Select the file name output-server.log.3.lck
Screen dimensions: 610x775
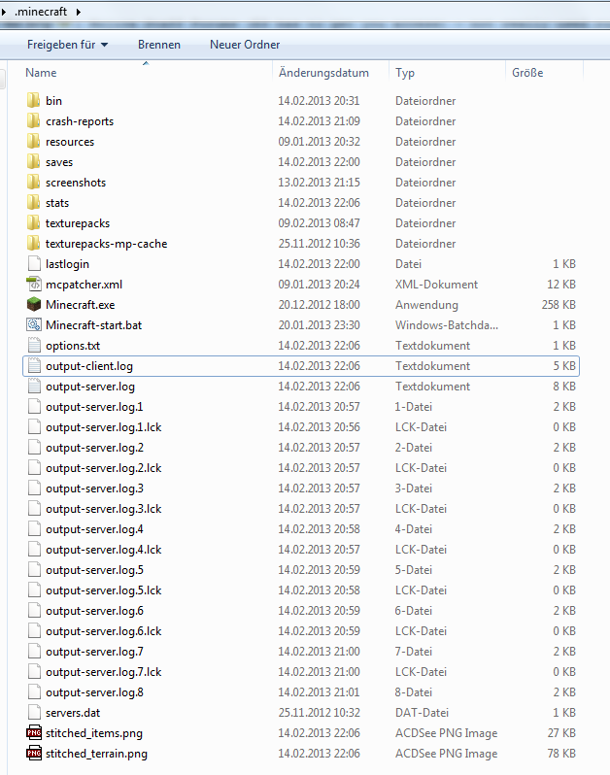[x=103, y=509]
